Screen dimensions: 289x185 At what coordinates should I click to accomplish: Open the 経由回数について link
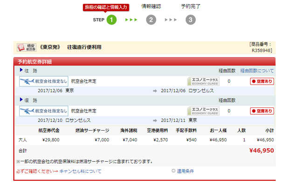tap(257, 71)
